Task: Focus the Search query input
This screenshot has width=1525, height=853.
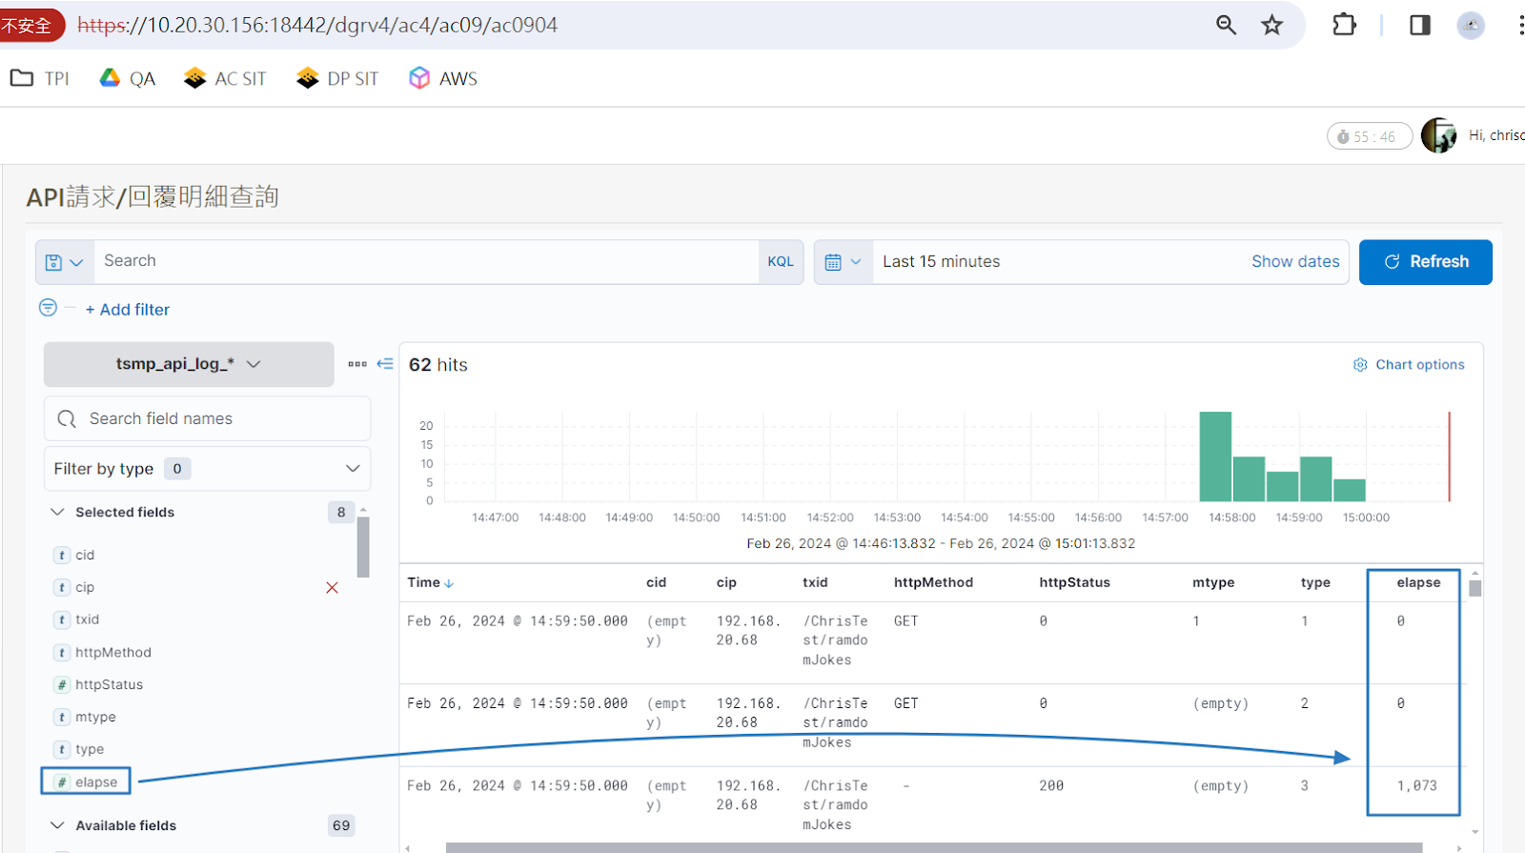Action: (x=426, y=261)
